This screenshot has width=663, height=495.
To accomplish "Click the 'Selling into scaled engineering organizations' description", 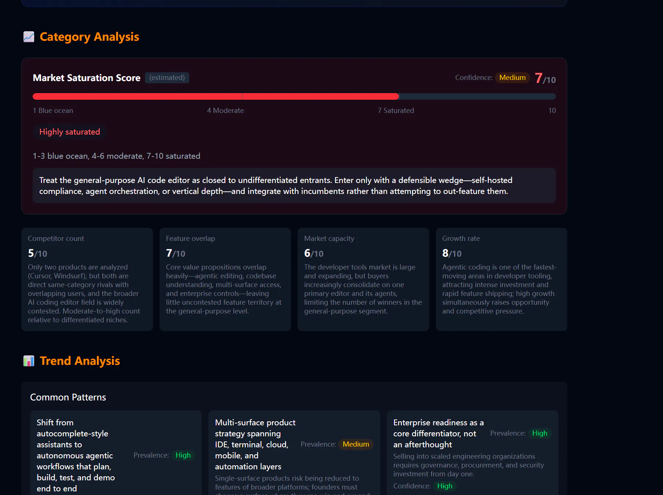I will [x=469, y=465].
